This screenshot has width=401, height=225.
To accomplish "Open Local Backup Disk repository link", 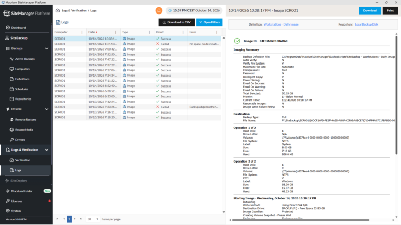I will pos(366,24).
